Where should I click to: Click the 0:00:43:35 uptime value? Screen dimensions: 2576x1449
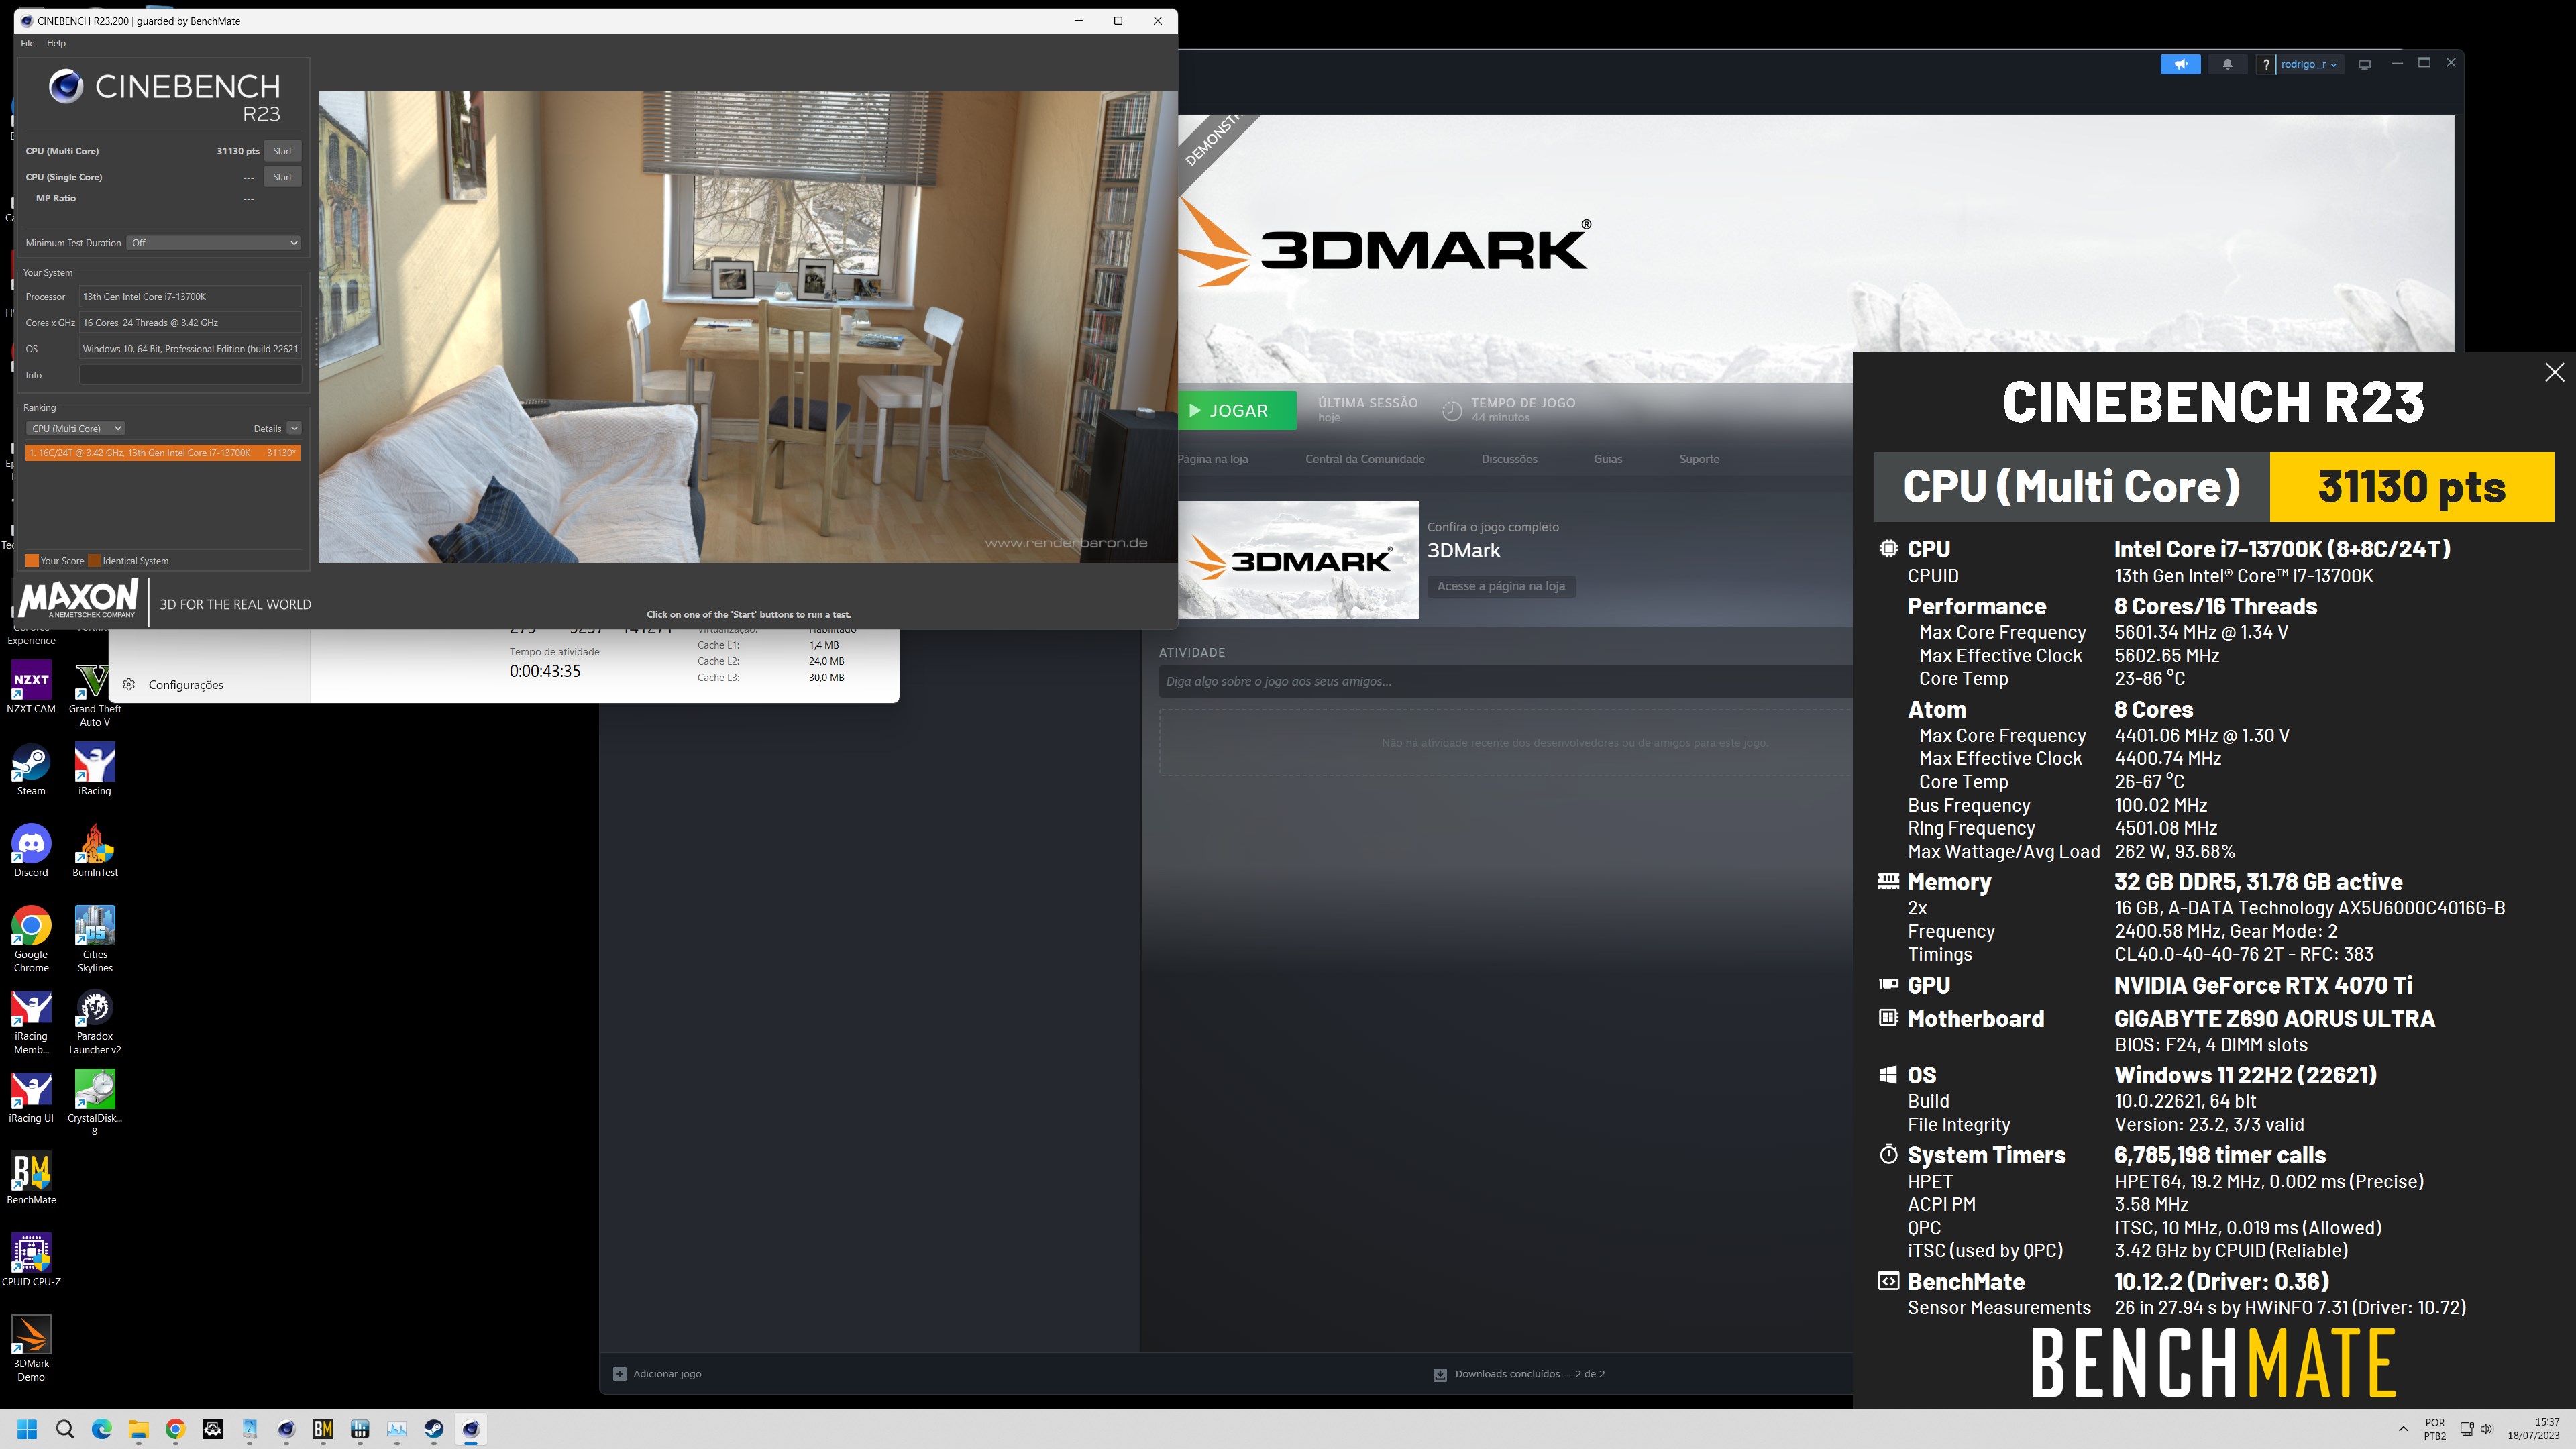(x=545, y=671)
